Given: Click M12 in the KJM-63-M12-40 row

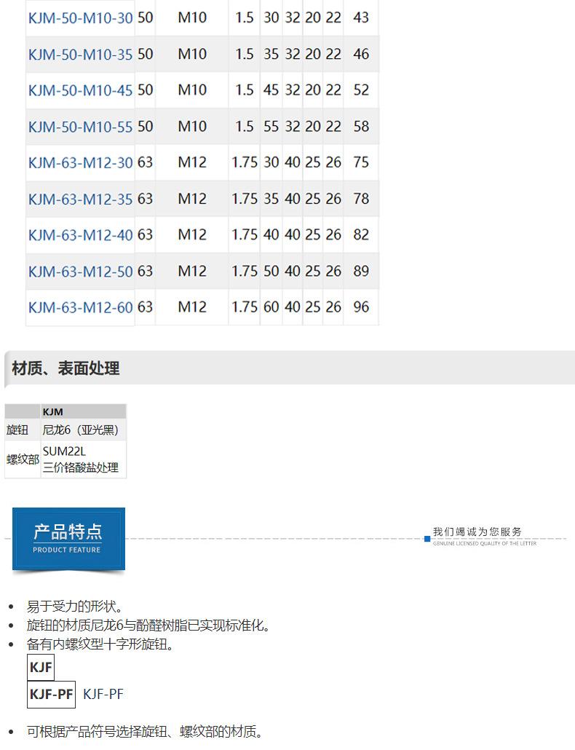Looking at the screenshot, I should coord(192,234).
